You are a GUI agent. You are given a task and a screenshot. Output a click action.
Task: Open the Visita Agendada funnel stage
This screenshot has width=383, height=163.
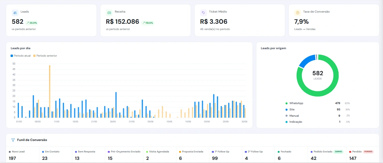pos(160,155)
